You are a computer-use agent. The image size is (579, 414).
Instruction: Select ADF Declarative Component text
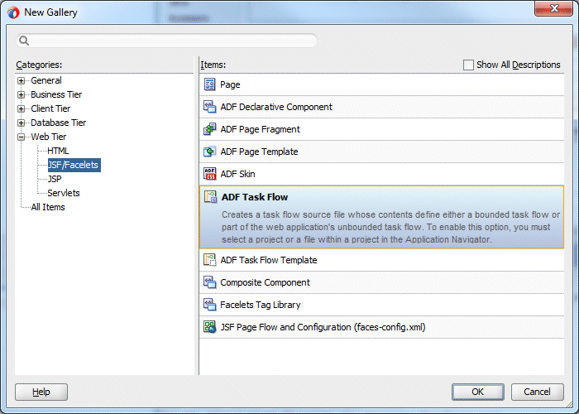point(276,107)
